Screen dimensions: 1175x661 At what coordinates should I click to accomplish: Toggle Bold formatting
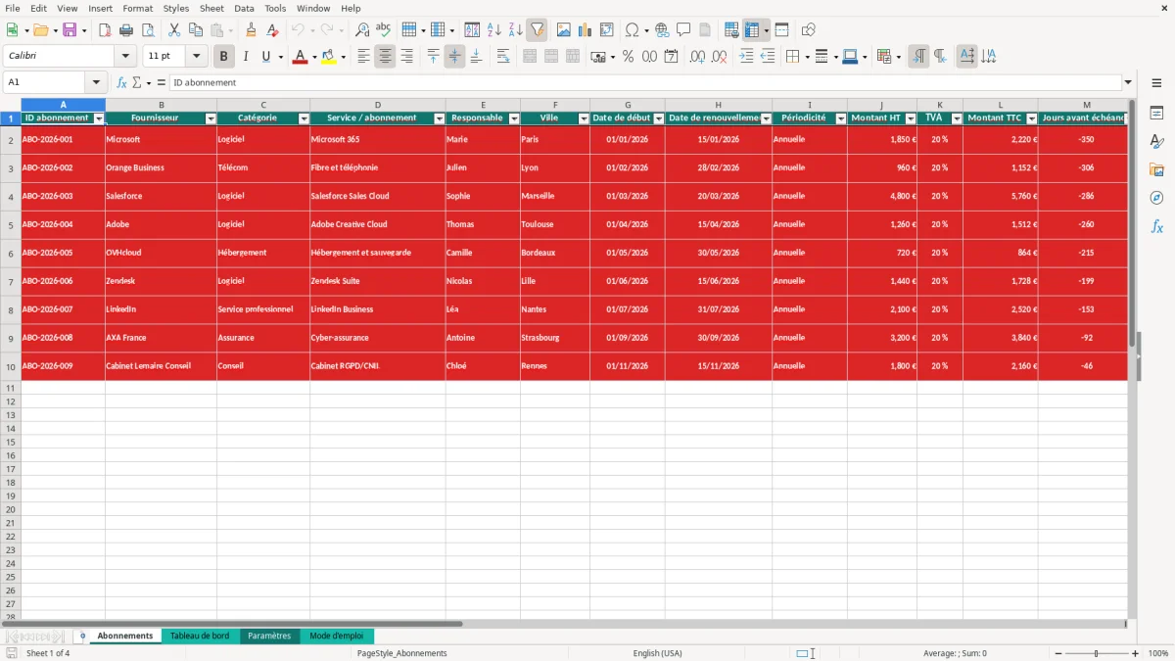[x=223, y=57]
